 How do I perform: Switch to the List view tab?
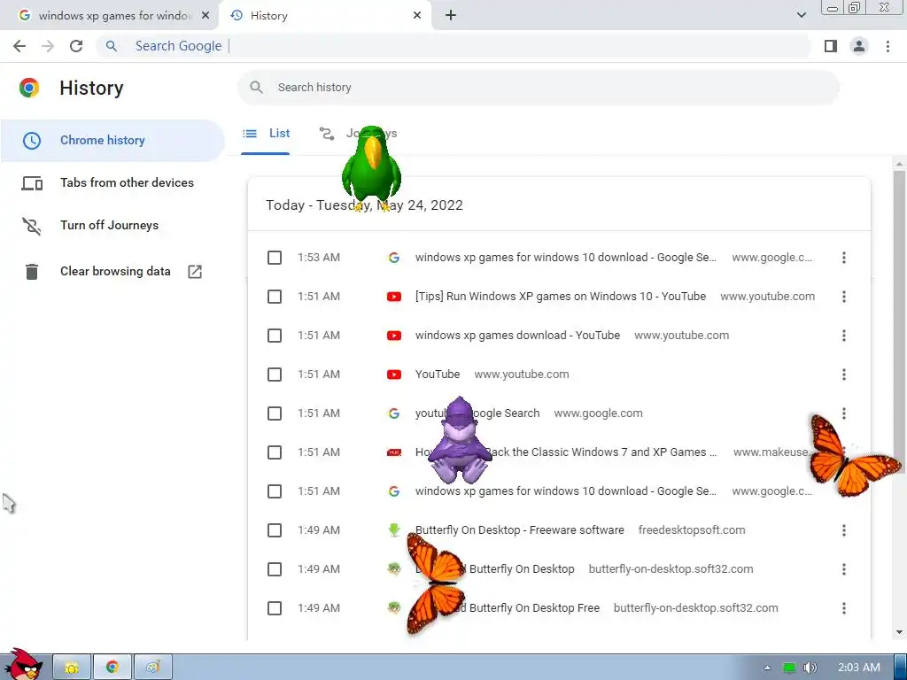pyautogui.click(x=266, y=134)
